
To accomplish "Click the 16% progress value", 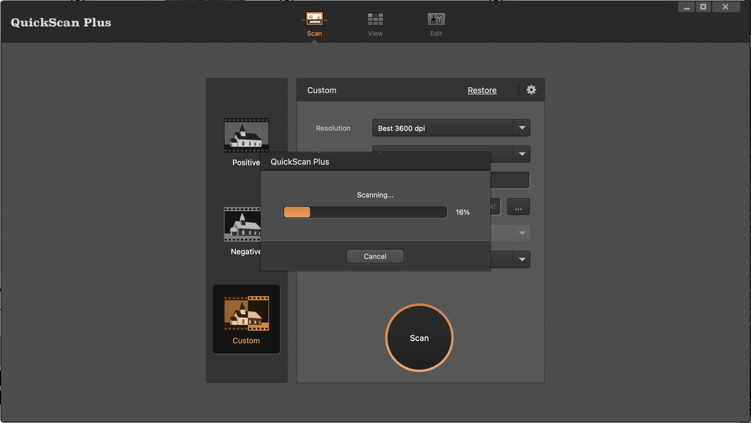I will click(462, 212).
